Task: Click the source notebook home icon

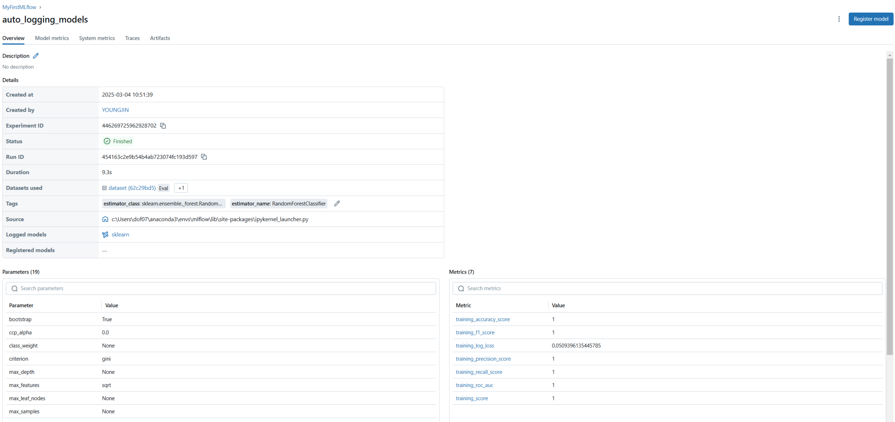Action: pyautogui.click(x=105, y=219)
